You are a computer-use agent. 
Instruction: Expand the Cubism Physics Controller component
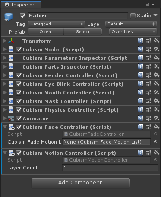(x=5, y=110)
